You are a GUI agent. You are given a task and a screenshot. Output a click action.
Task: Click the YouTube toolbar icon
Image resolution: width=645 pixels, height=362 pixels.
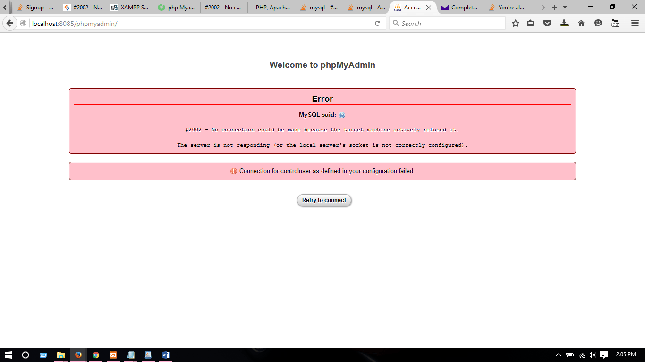click(615, 23)
